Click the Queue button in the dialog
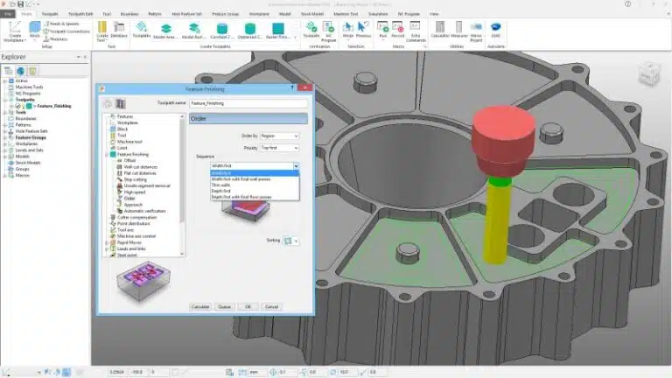Image resolution: width=672 pixels, height=378 pixels. (x=225, y=307)
